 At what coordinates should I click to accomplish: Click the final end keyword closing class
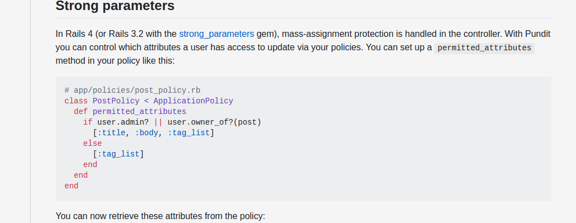[x=71, y=186]
